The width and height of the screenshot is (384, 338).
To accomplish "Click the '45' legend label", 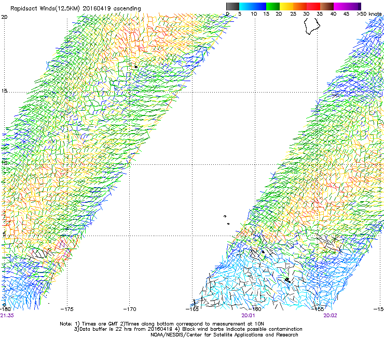I will 346,14.
